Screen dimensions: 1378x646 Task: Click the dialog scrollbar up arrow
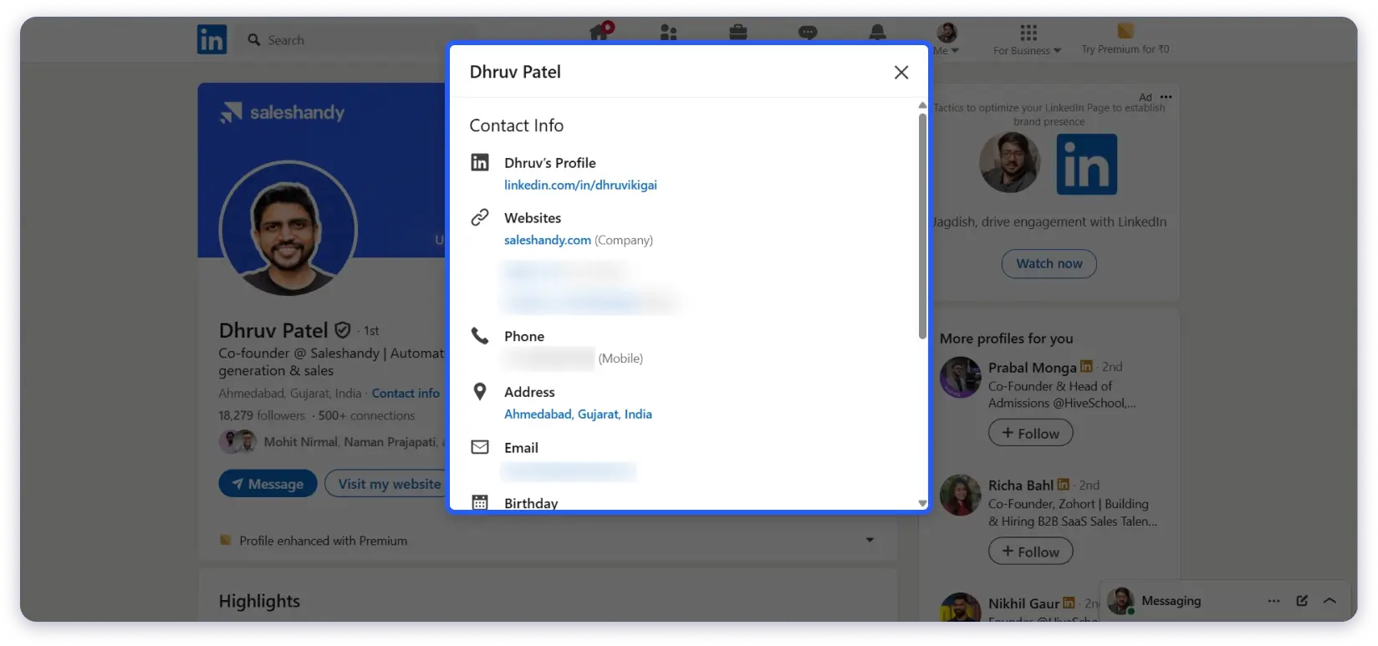tap(922, 105)
